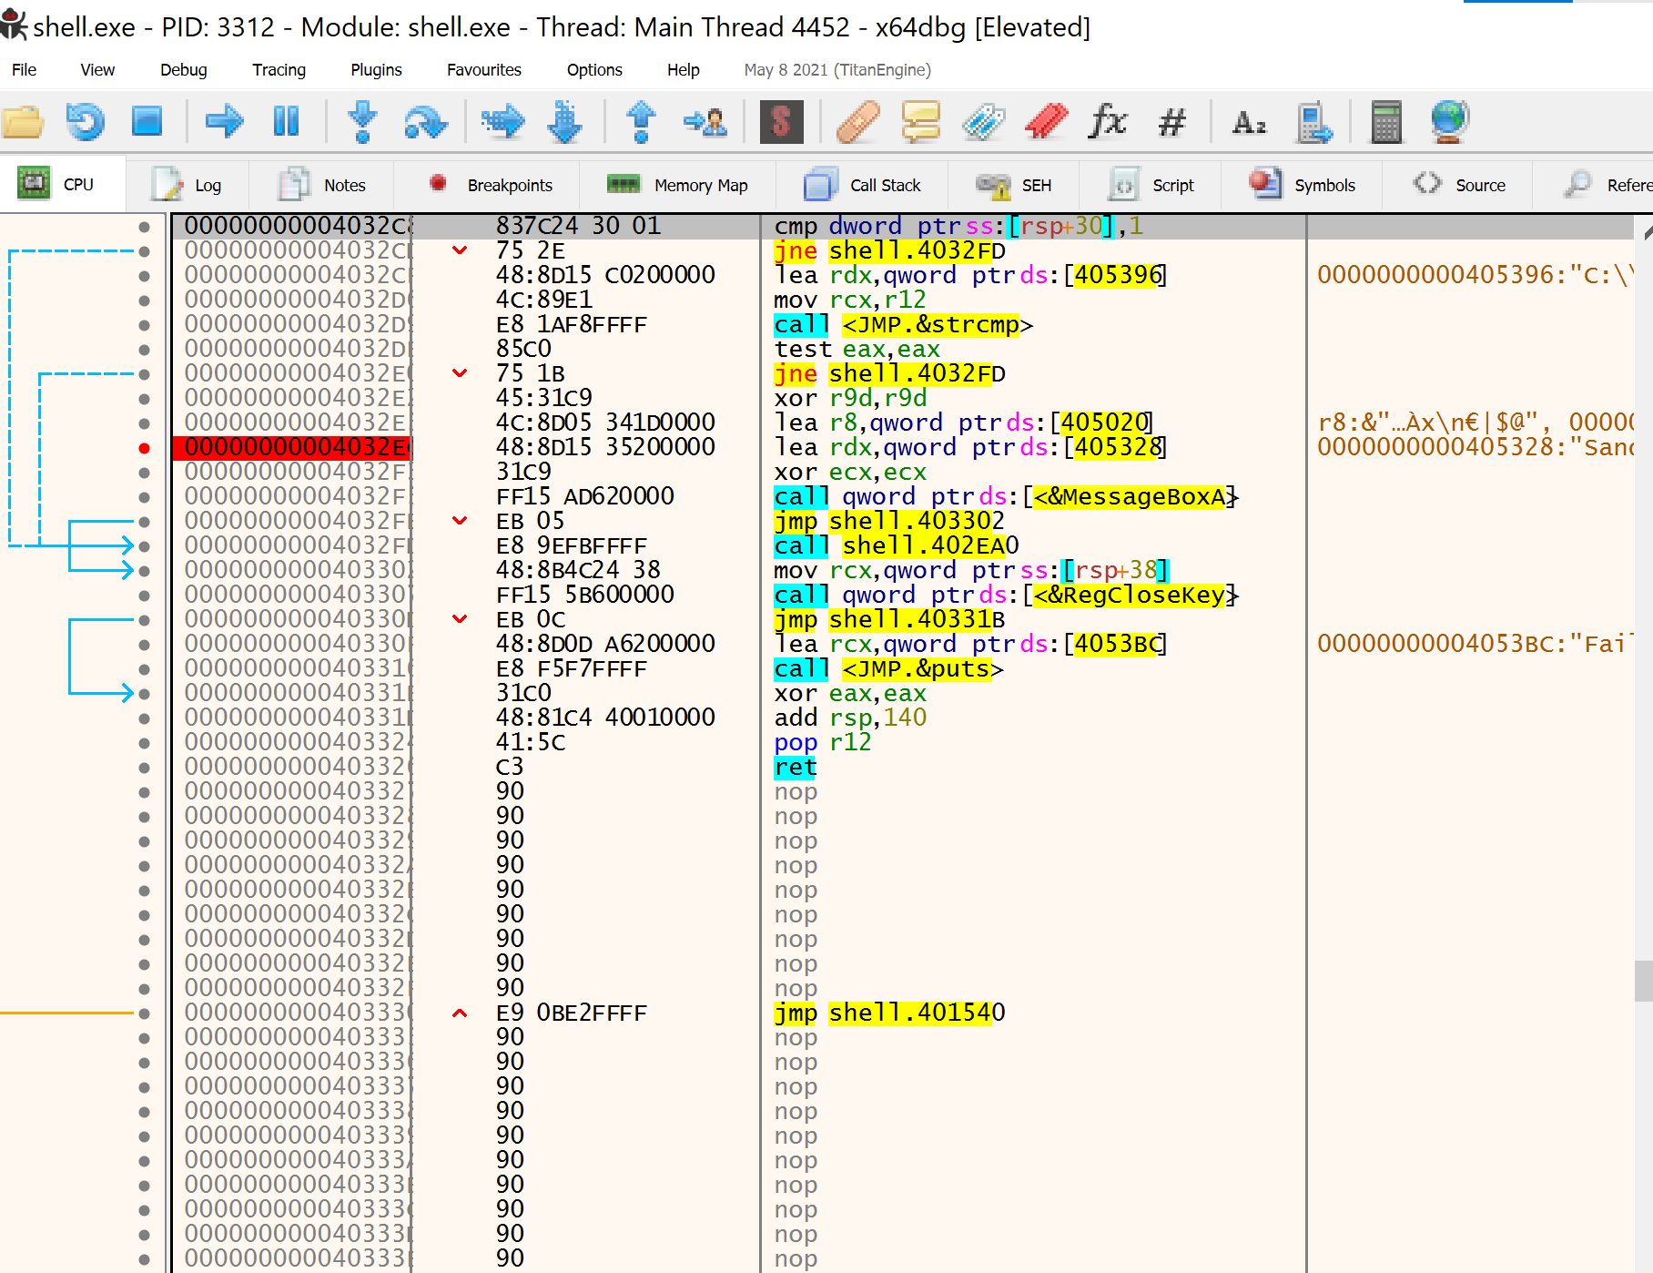Switch to the Script tab

point(1151,185)
